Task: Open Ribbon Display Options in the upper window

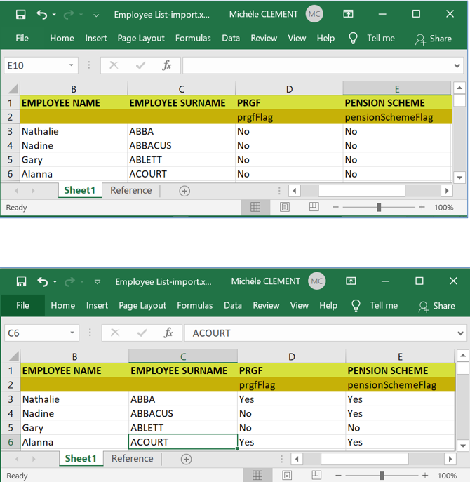Action: 348,14
